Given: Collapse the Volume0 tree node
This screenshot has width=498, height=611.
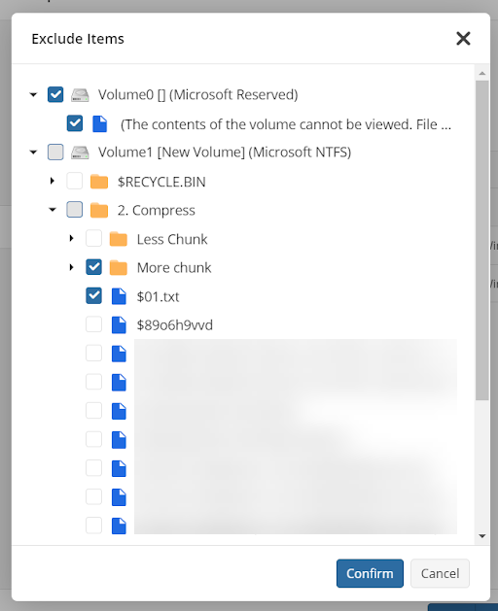Looking at the screenshot, I should (x=34, y=94).
